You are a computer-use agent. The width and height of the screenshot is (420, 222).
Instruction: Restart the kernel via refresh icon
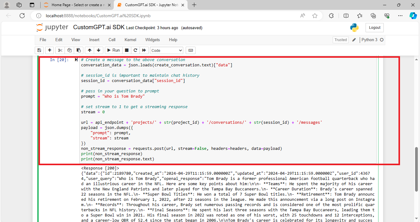[135, 50]
